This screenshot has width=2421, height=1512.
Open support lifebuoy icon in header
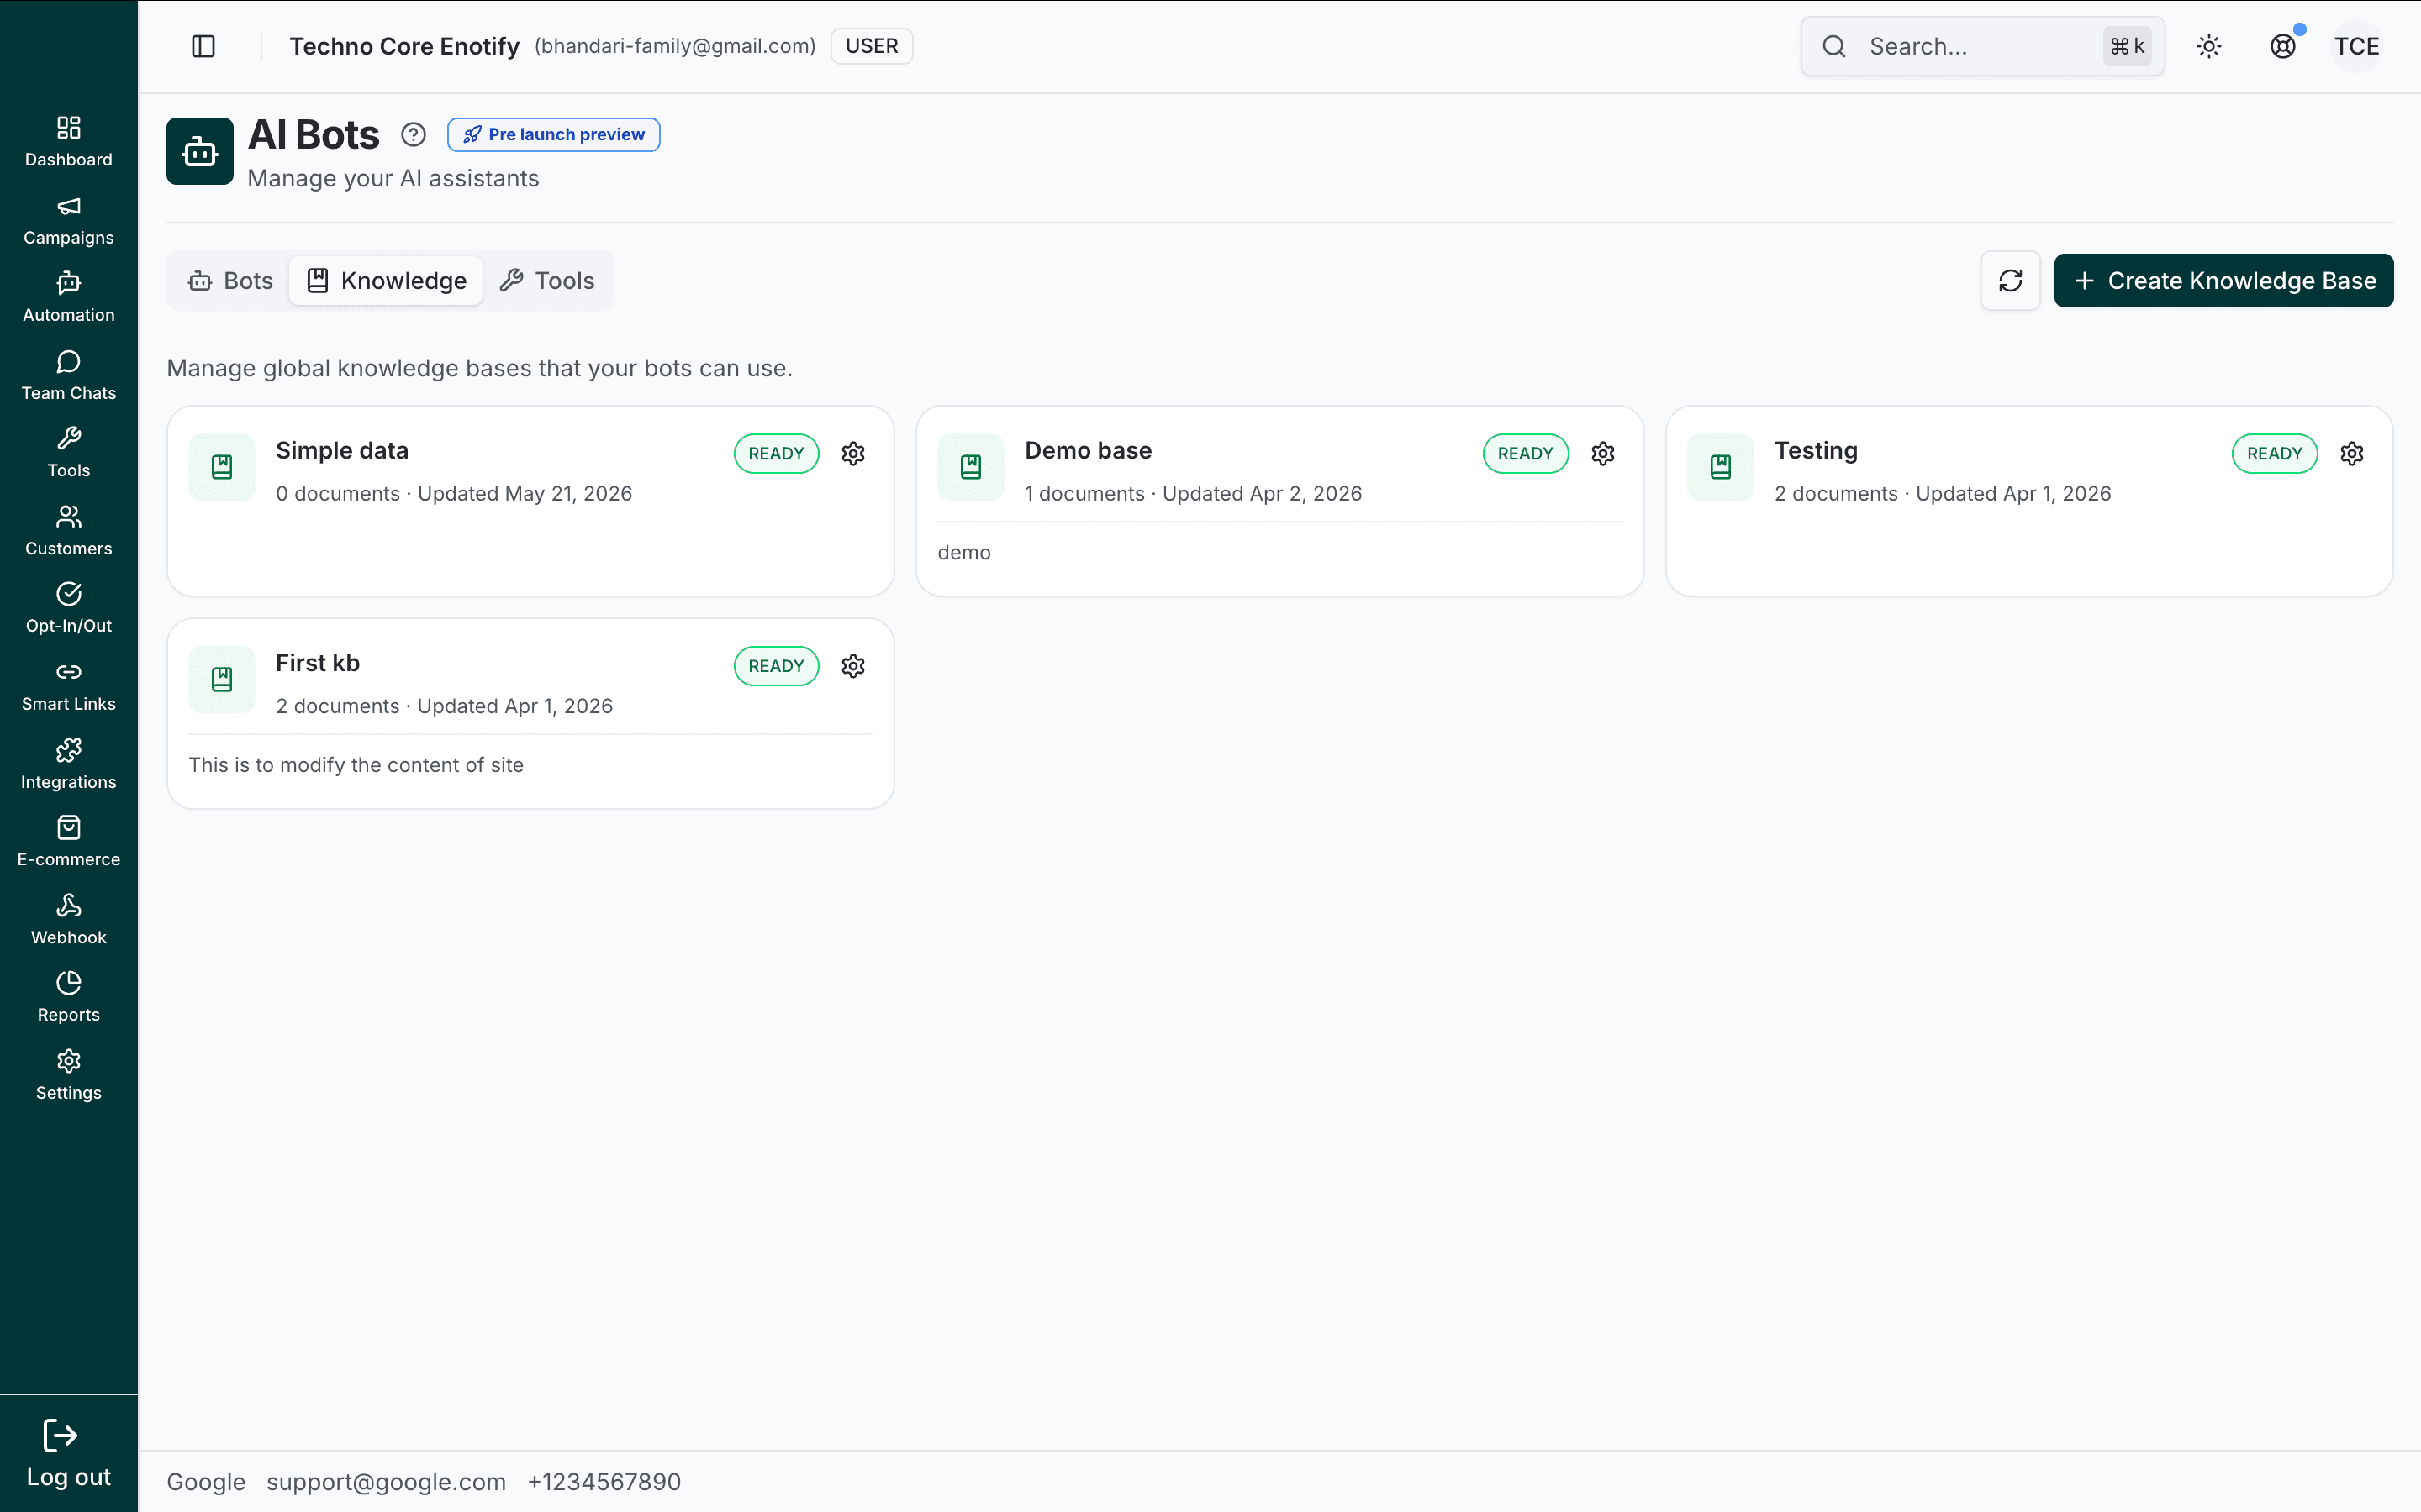2283,46
